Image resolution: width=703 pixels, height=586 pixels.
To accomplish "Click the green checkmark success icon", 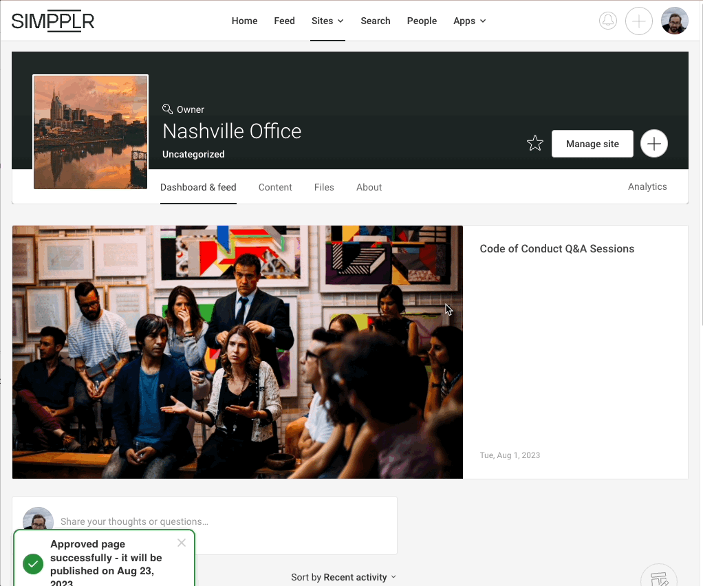I will click(33, 564).
